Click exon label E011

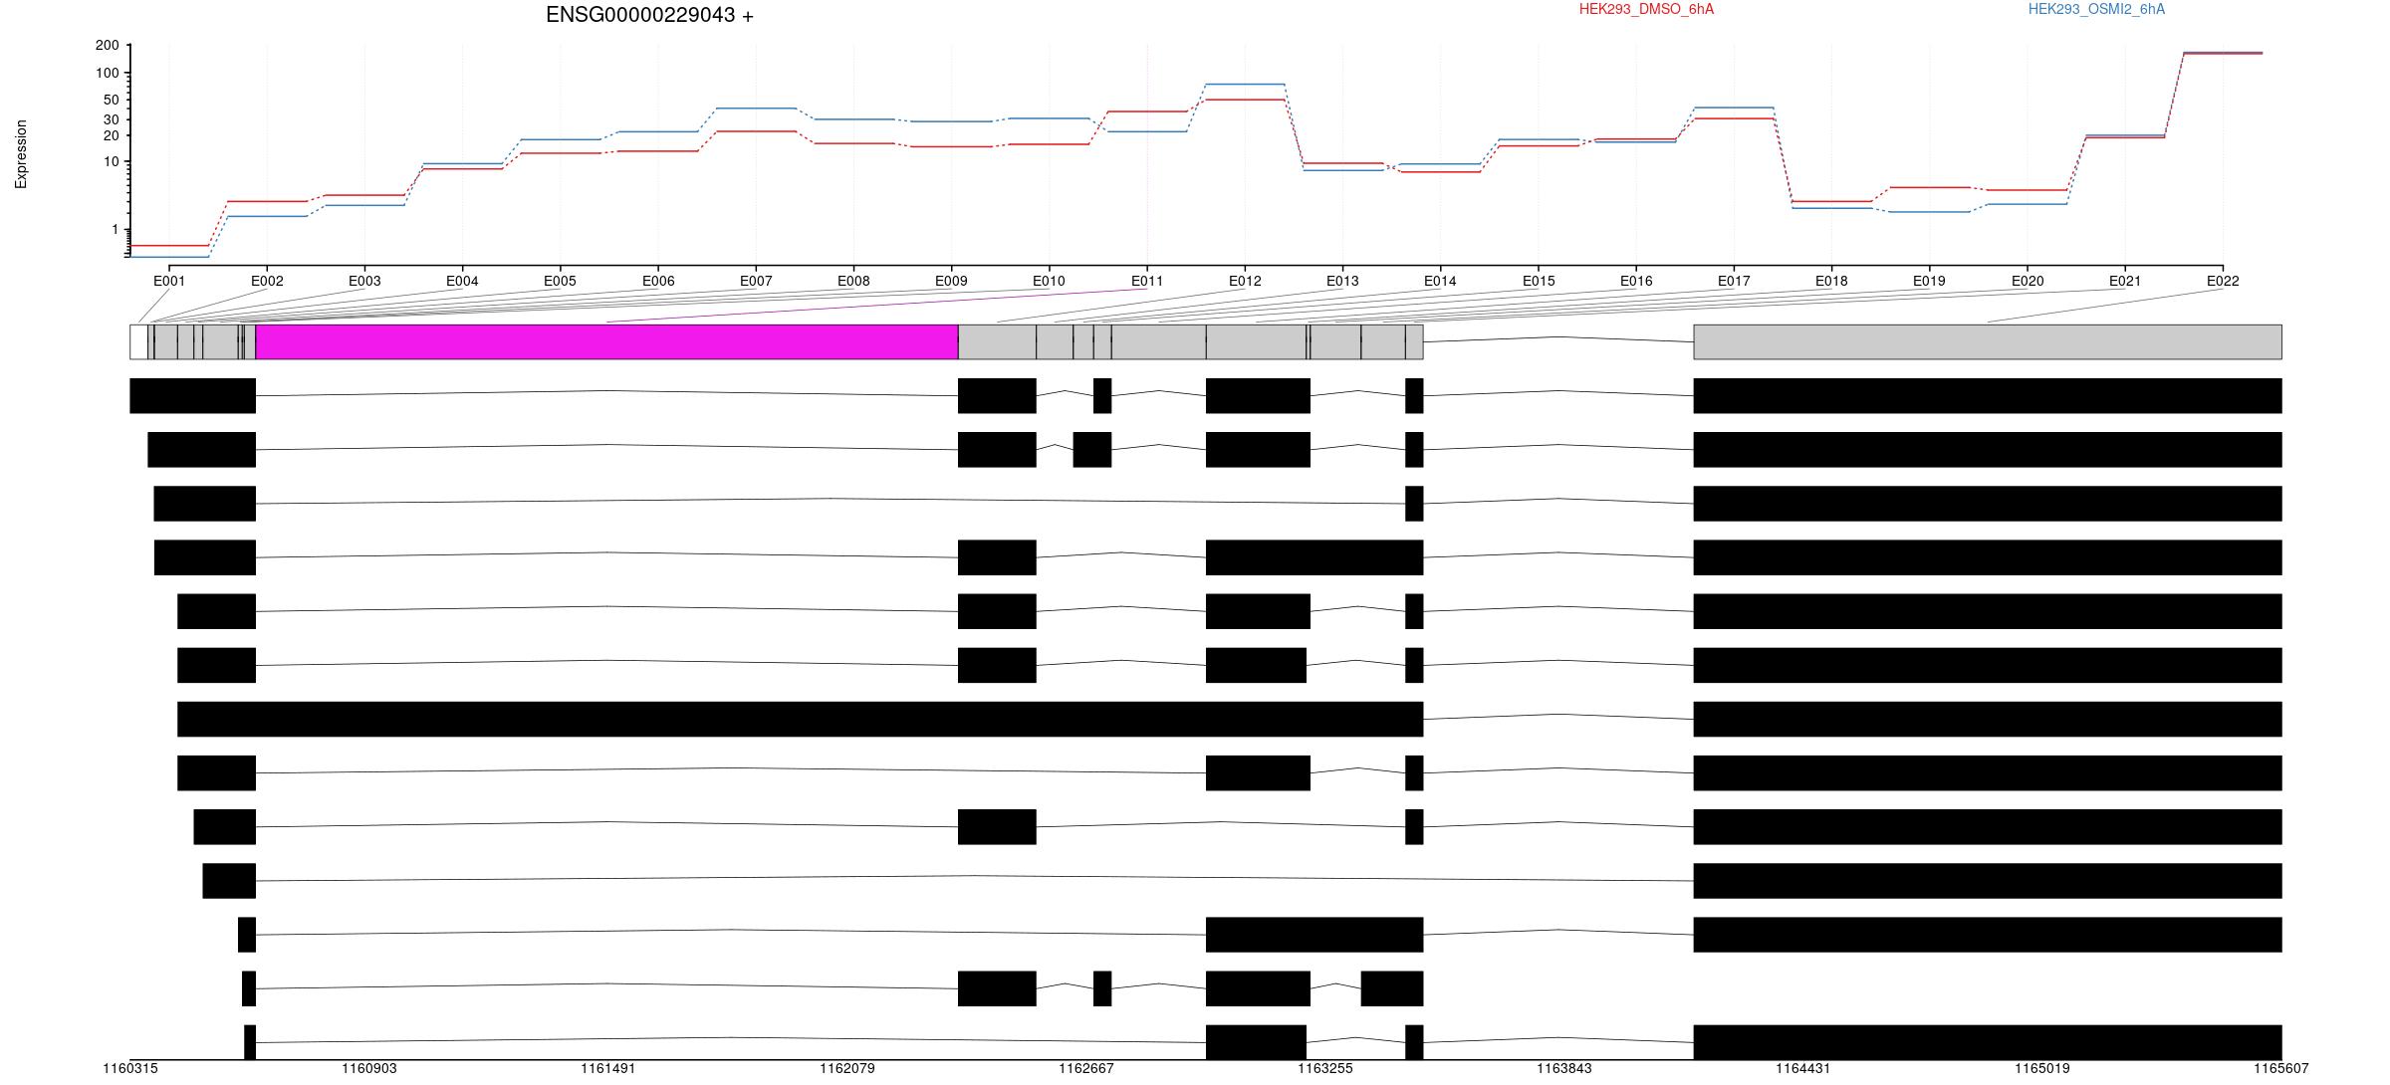coord(1146,281)
